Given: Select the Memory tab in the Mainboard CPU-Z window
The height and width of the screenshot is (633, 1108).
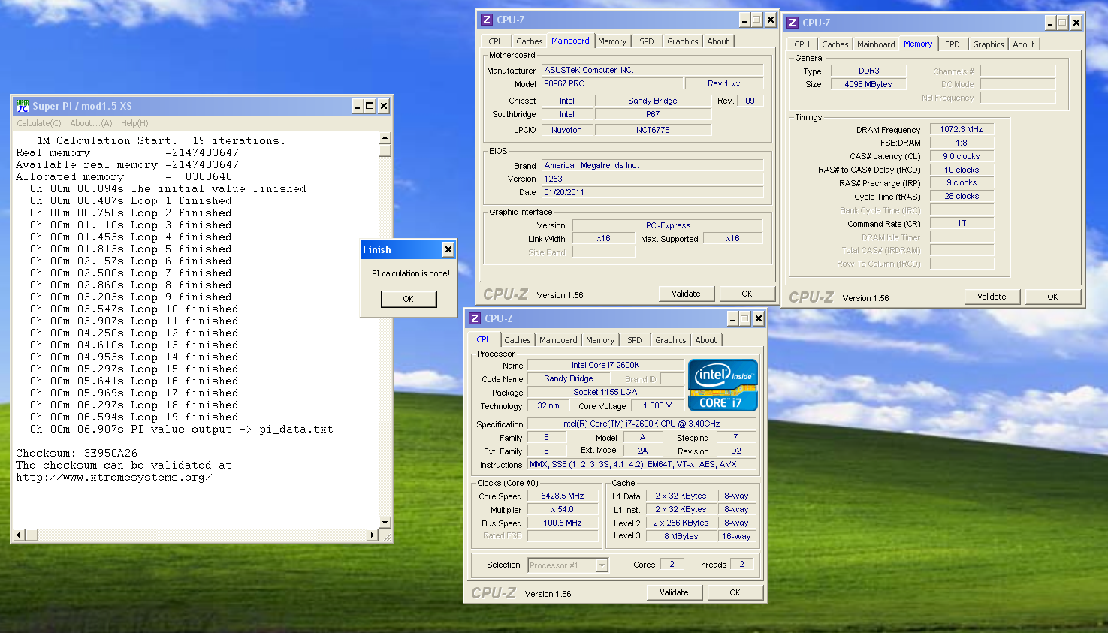Looking at the screenshot, I should [x=612, y=41].
